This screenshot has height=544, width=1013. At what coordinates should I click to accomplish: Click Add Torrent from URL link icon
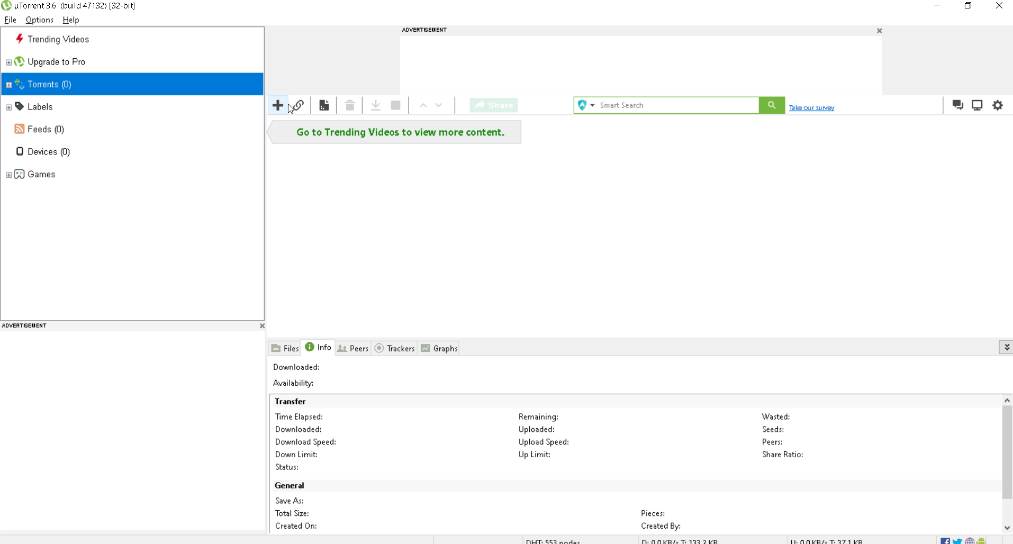[x=300, y=105]
